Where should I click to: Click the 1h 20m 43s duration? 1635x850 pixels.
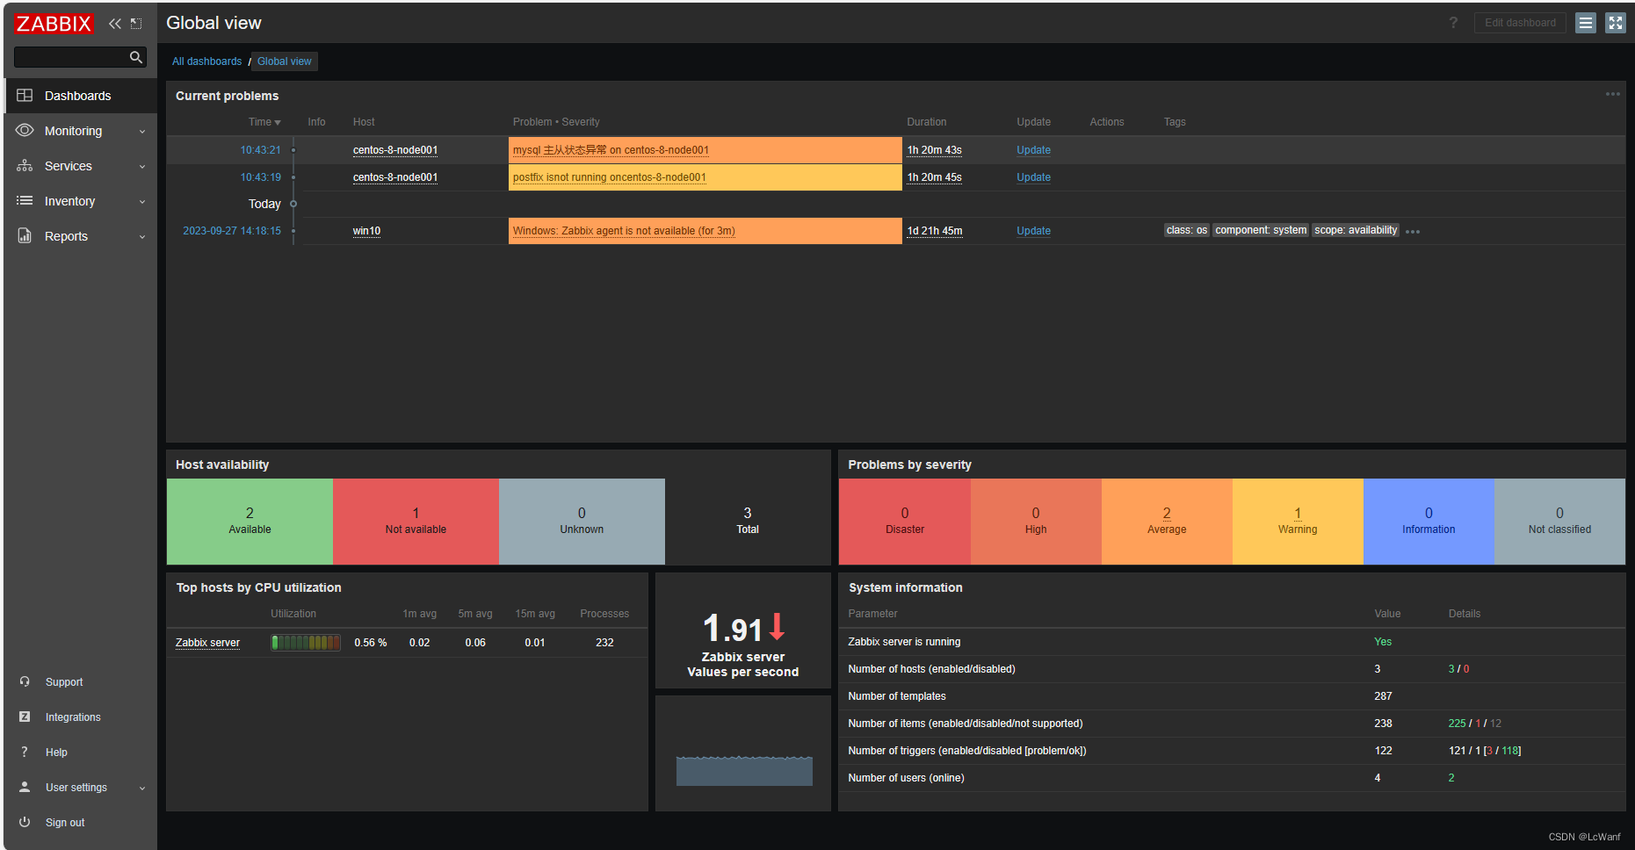click(935, 150)
